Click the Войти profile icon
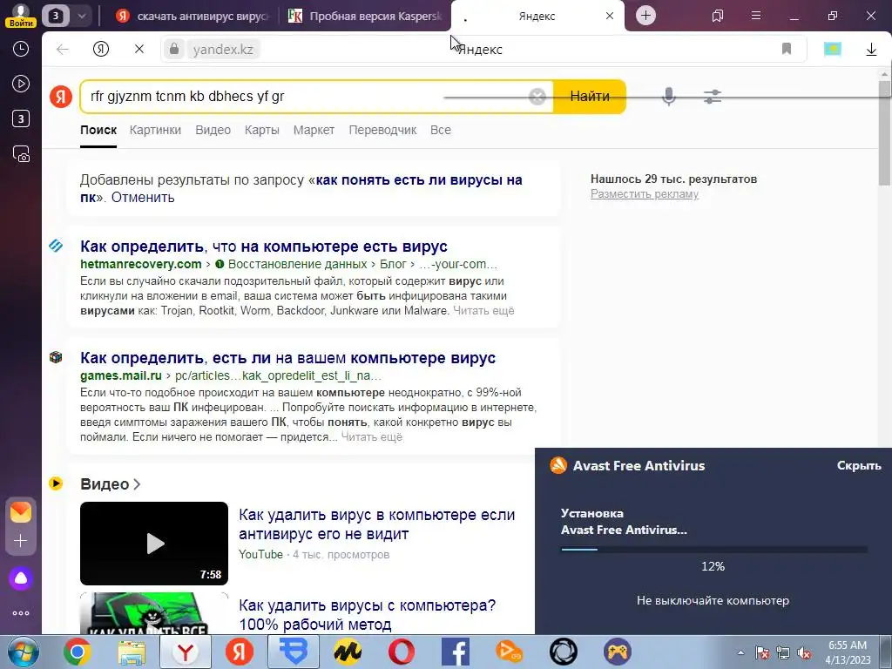This screenshot has width=892, height=669. pos(21,16)
